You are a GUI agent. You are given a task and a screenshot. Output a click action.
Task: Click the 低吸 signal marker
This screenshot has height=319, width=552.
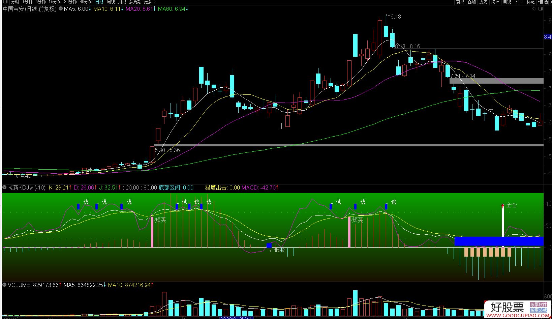pyautogui.click(x=279, y=250)
